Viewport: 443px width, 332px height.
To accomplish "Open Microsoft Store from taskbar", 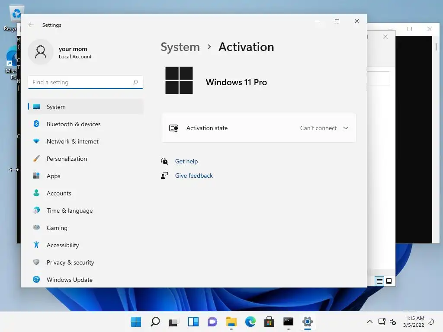I will point(269,322).
